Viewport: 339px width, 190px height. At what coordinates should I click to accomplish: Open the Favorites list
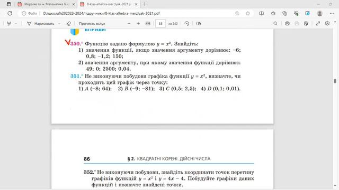coord(273,13)
